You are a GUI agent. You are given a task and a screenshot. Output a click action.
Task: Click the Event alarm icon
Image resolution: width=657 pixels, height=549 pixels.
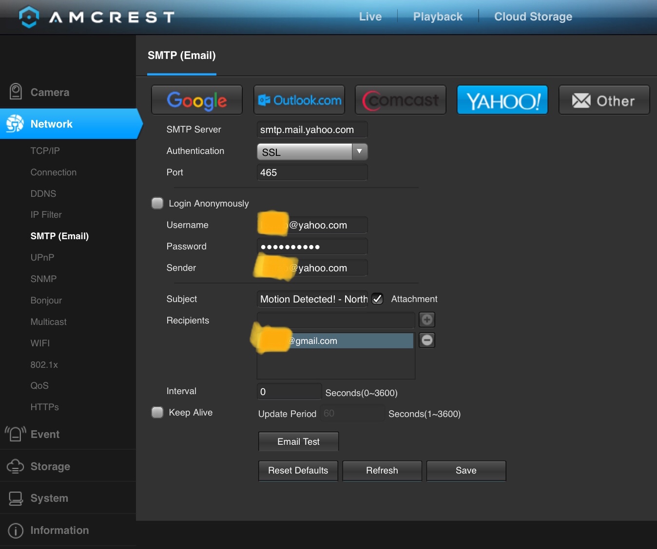(x=15, y=434)
